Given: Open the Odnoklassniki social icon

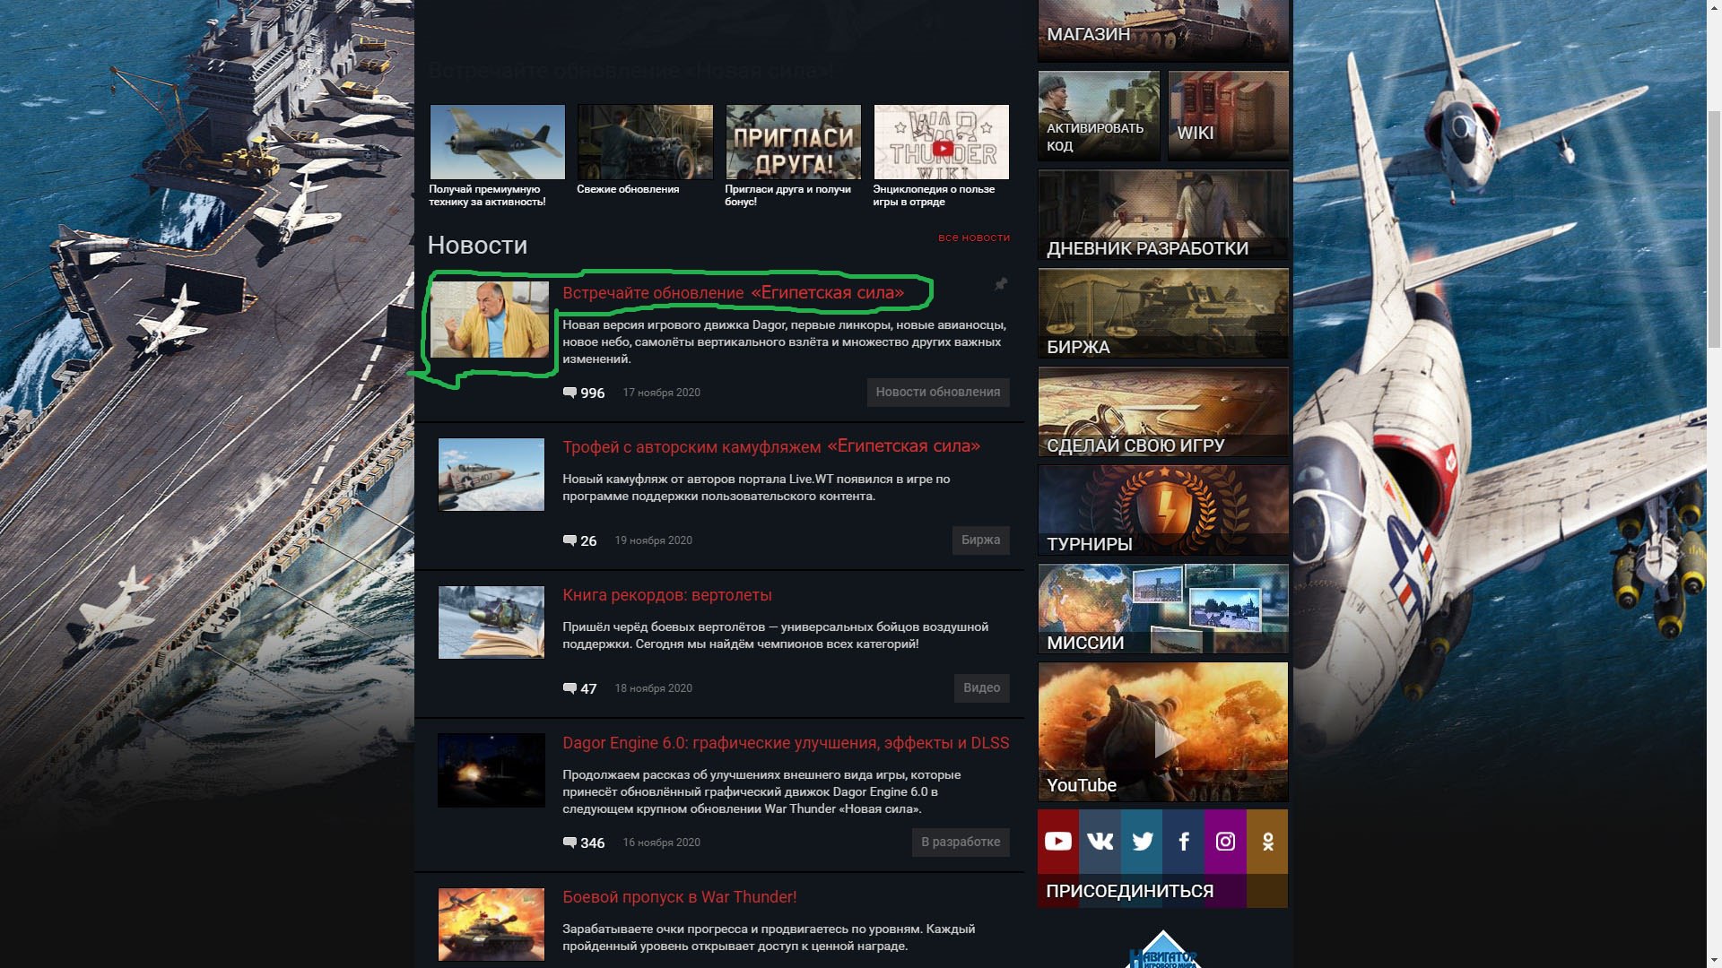Looking at the screenshot, I should click(x=1267, y=841).
